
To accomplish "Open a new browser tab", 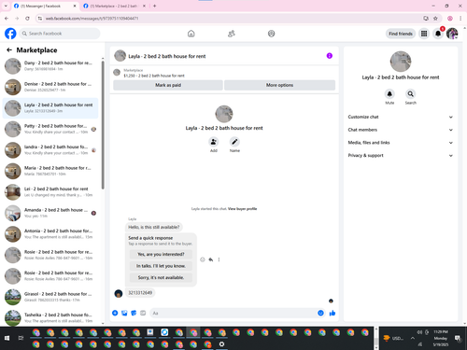I will (x=154, y=6).
